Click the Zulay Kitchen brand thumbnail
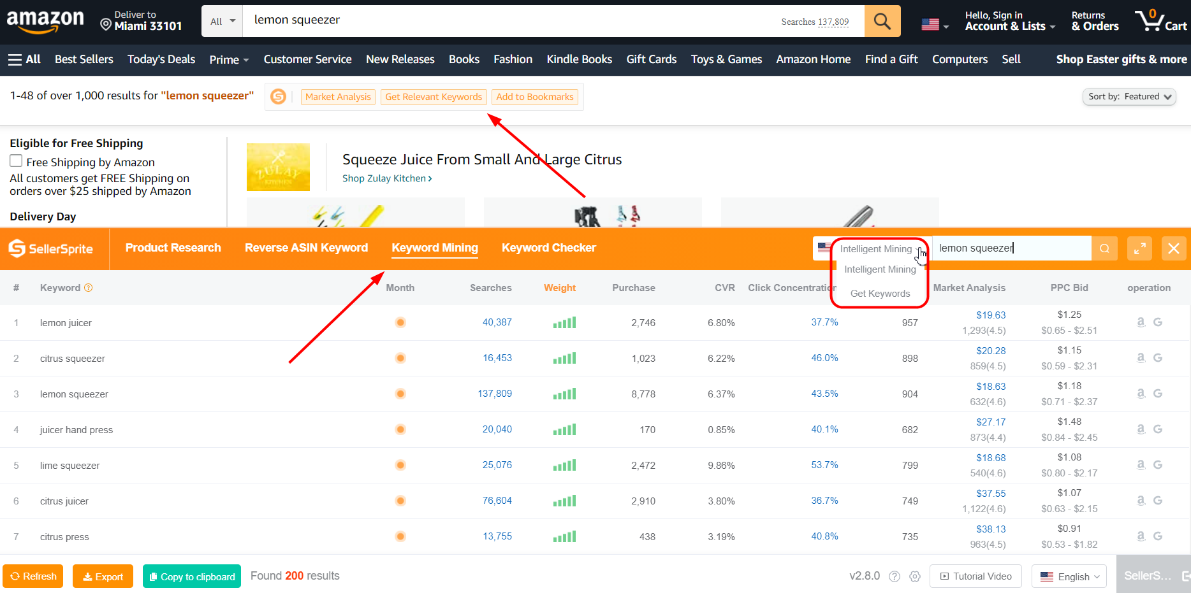 (x=278, y=167)
